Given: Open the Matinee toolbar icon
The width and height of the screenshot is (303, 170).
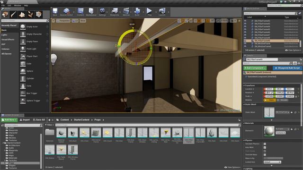Looking at the screenshot, I should [x=126, y=11].
